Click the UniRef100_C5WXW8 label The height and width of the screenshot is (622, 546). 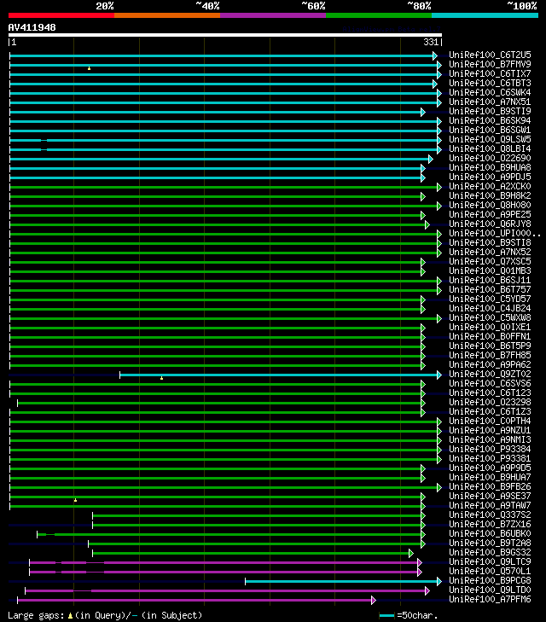click(490, 317)
